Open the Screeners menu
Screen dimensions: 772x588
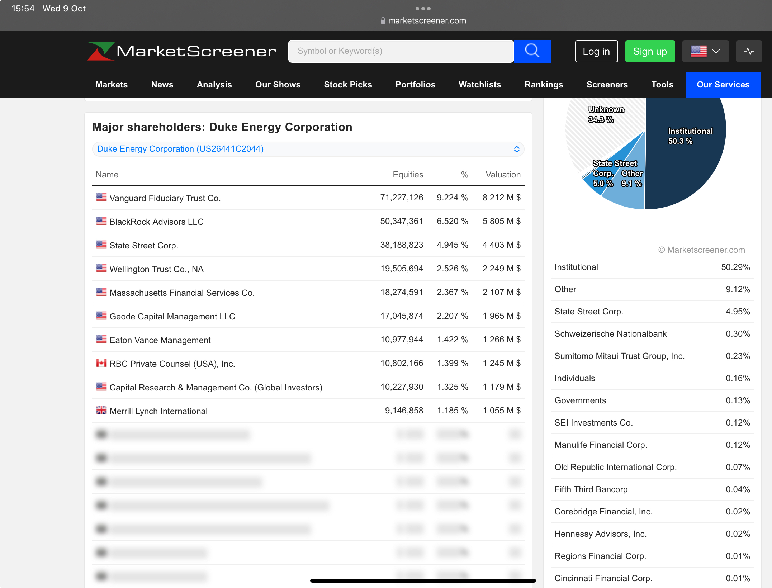click(x=607, y=85)
